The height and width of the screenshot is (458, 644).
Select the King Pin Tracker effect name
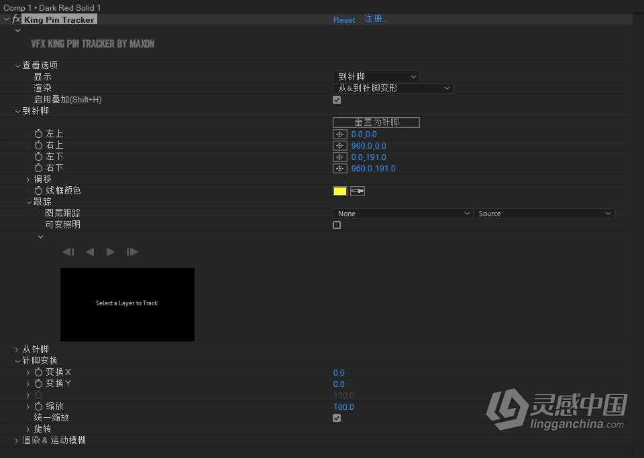click(x=59, y=19)
